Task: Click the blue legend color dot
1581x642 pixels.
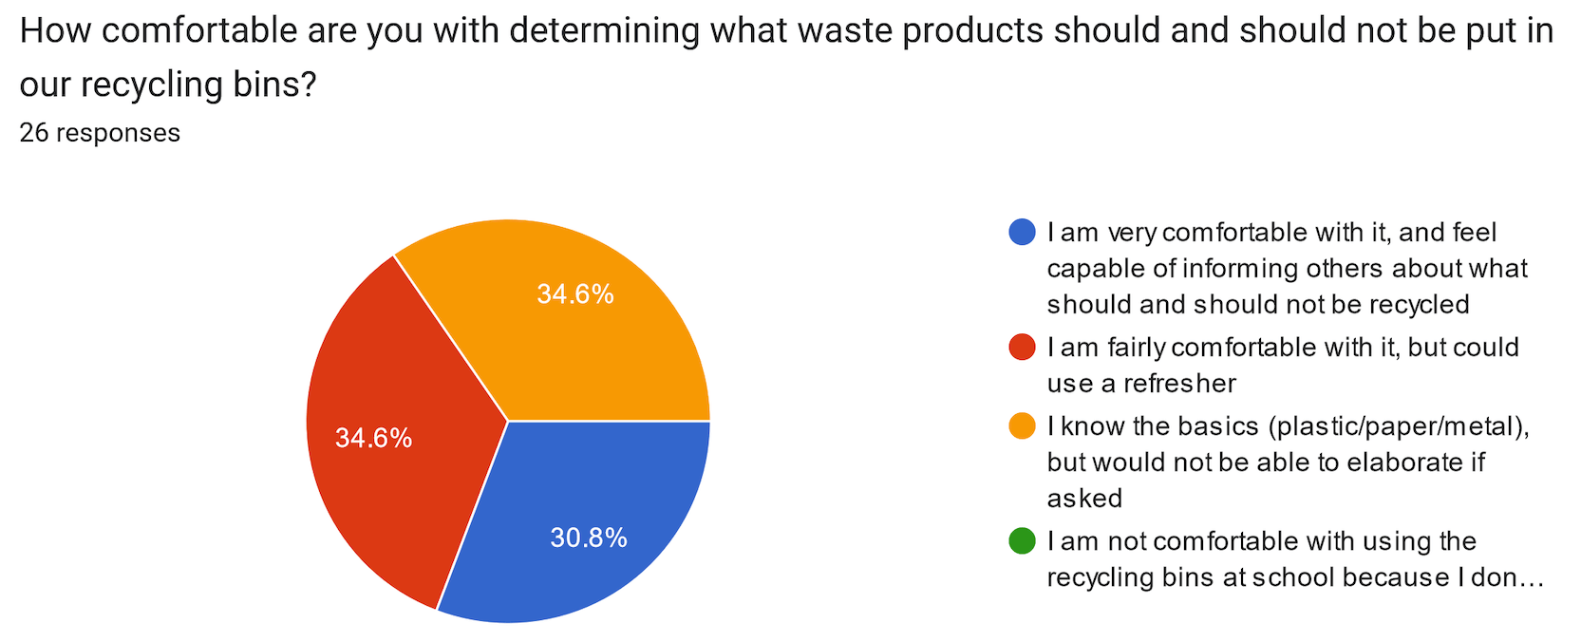Action: [x=1022, y=233]
